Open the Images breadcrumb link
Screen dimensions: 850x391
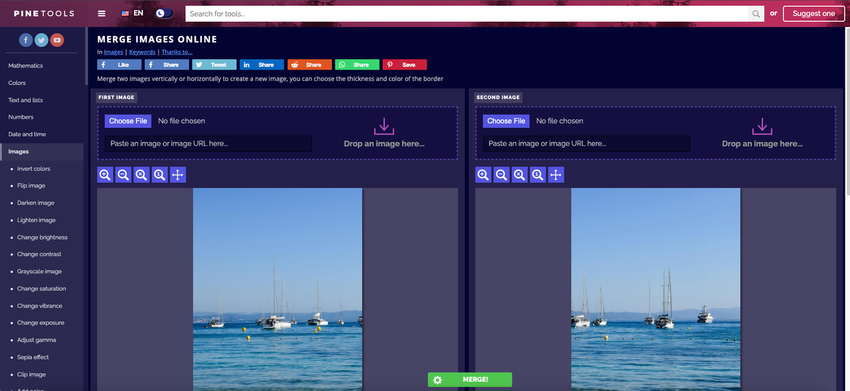114,52
